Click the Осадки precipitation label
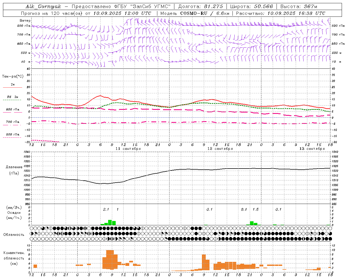The width and height of the screenshot is (346, 277). [14, 213]
